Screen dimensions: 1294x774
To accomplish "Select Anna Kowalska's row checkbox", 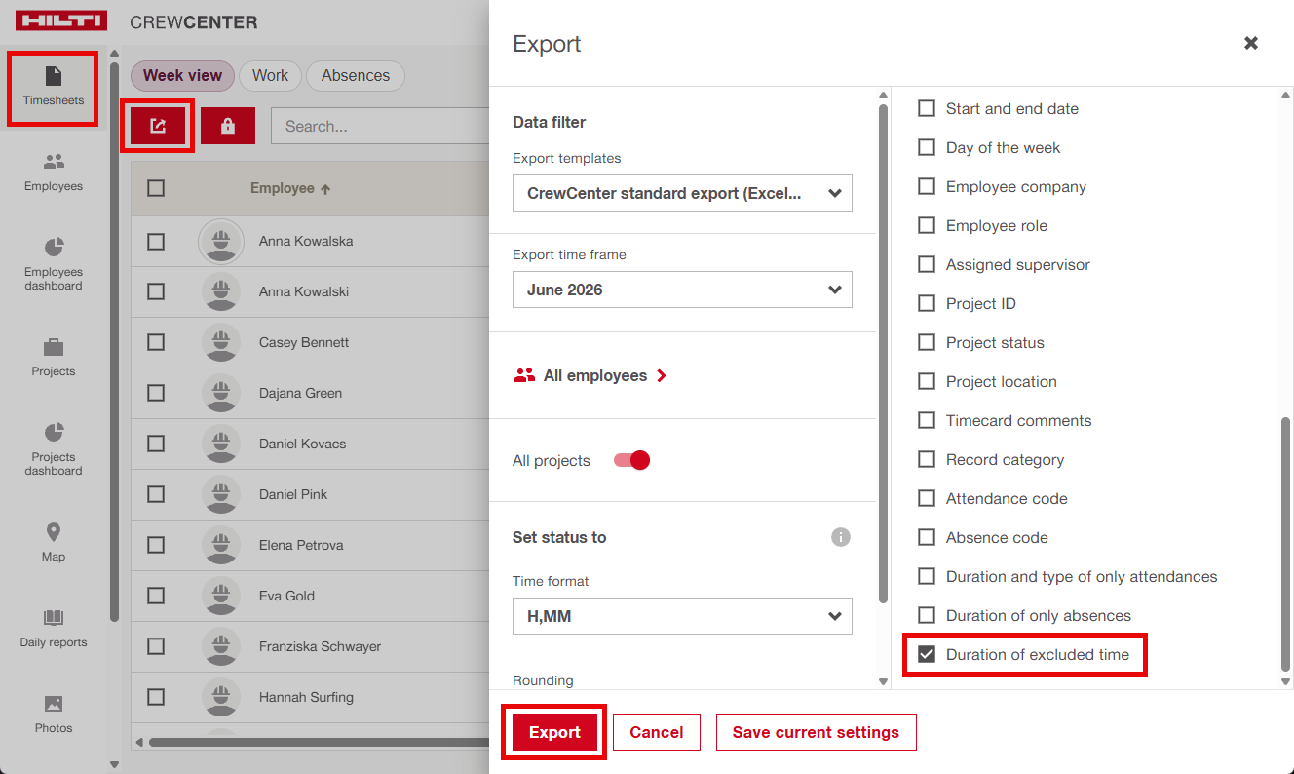I will pyautogui.click(x=156, y=241).
